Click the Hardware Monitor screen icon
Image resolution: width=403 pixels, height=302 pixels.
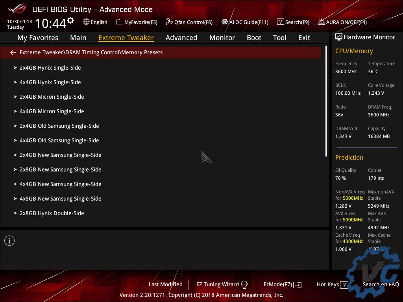[339, 37]
